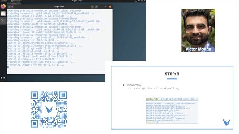Open the clock and calendar in top bar
Viewport: 239px width, 134px height.
[x=77, y=1]
